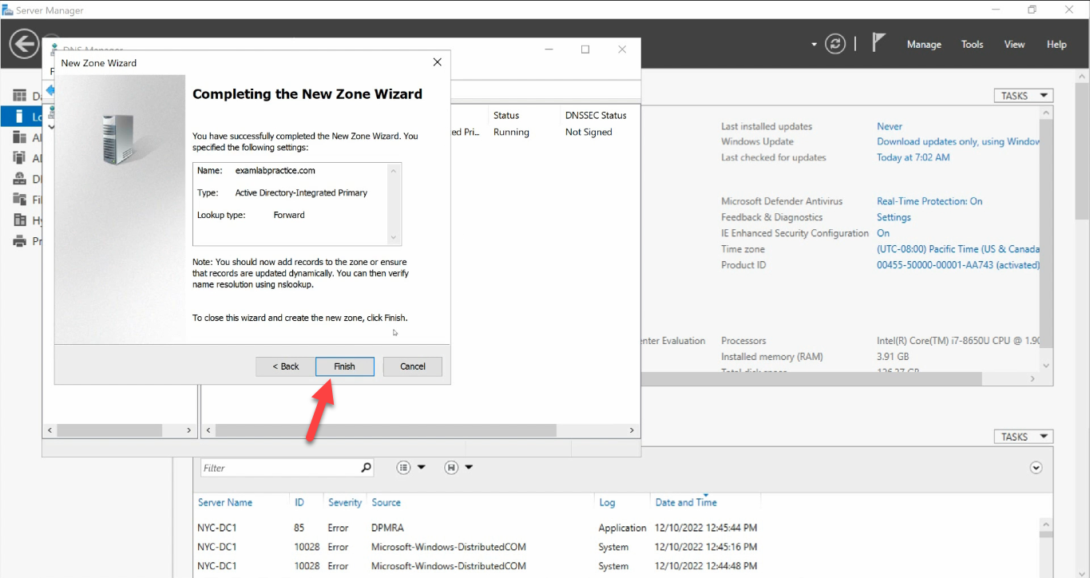This screenshot has width=1090, height=578.
Task: Sort events by Severity column
Action: coord(345,502)
